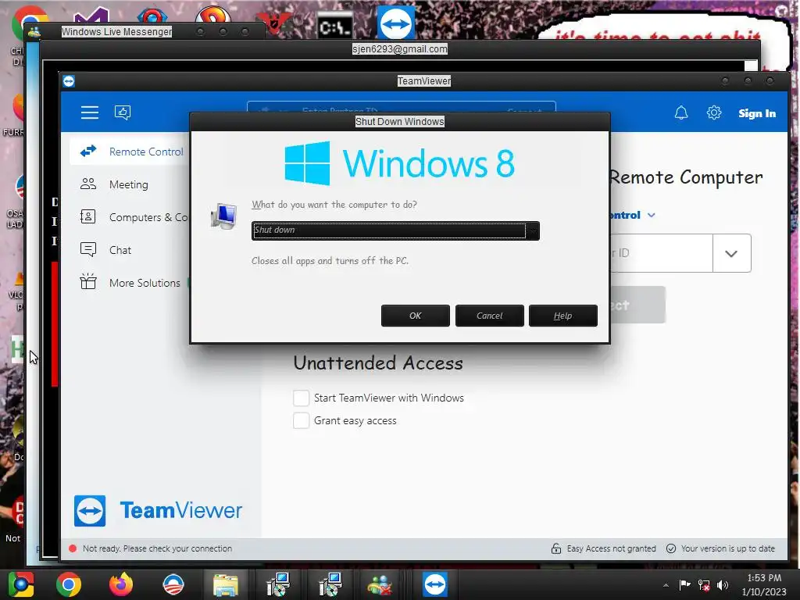Click Your version is up to date
800x600 pixels.
point(720,548)
